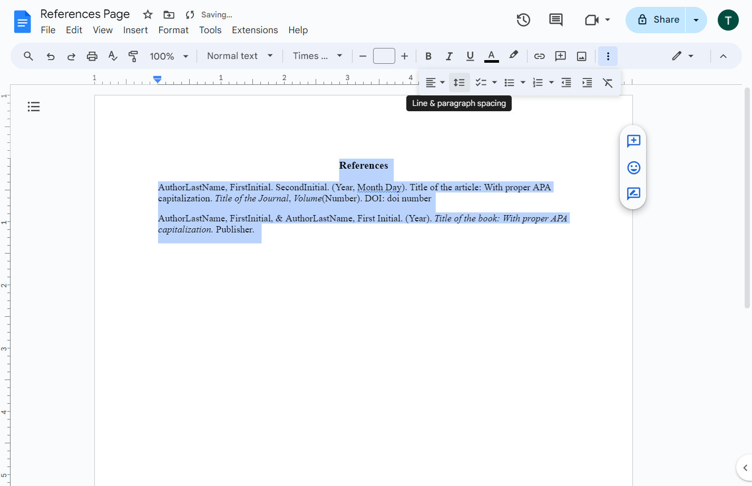This screenshot has height=486, width=752.
Task: Redo the last action
Action: (x=71, y=56)
